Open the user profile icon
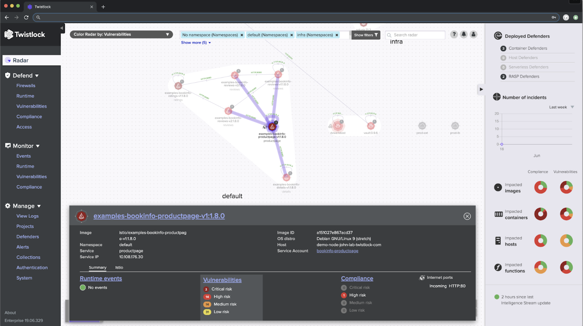This screenshot has width=583, height=326. click(473, 34)
